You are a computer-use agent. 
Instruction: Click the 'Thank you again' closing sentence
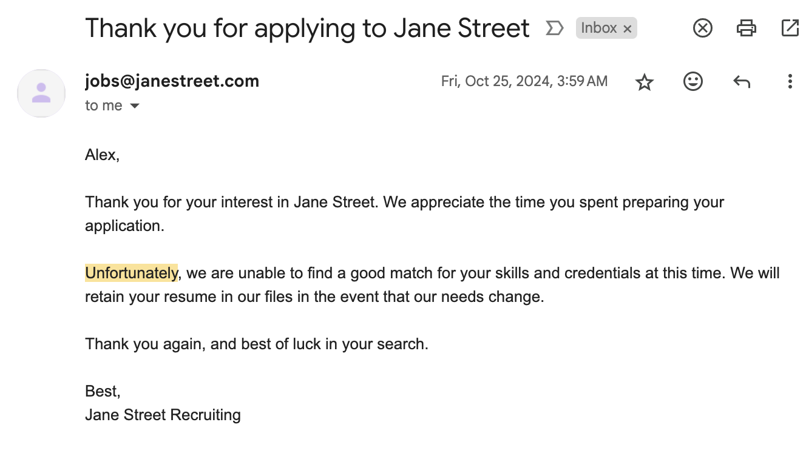256,344
